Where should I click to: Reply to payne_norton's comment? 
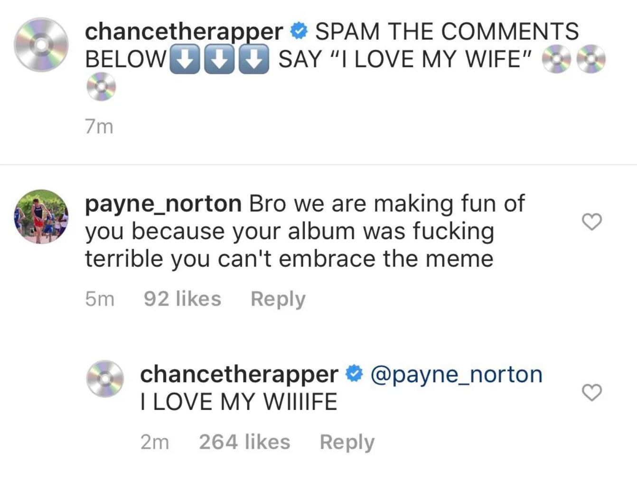point(278,299)
